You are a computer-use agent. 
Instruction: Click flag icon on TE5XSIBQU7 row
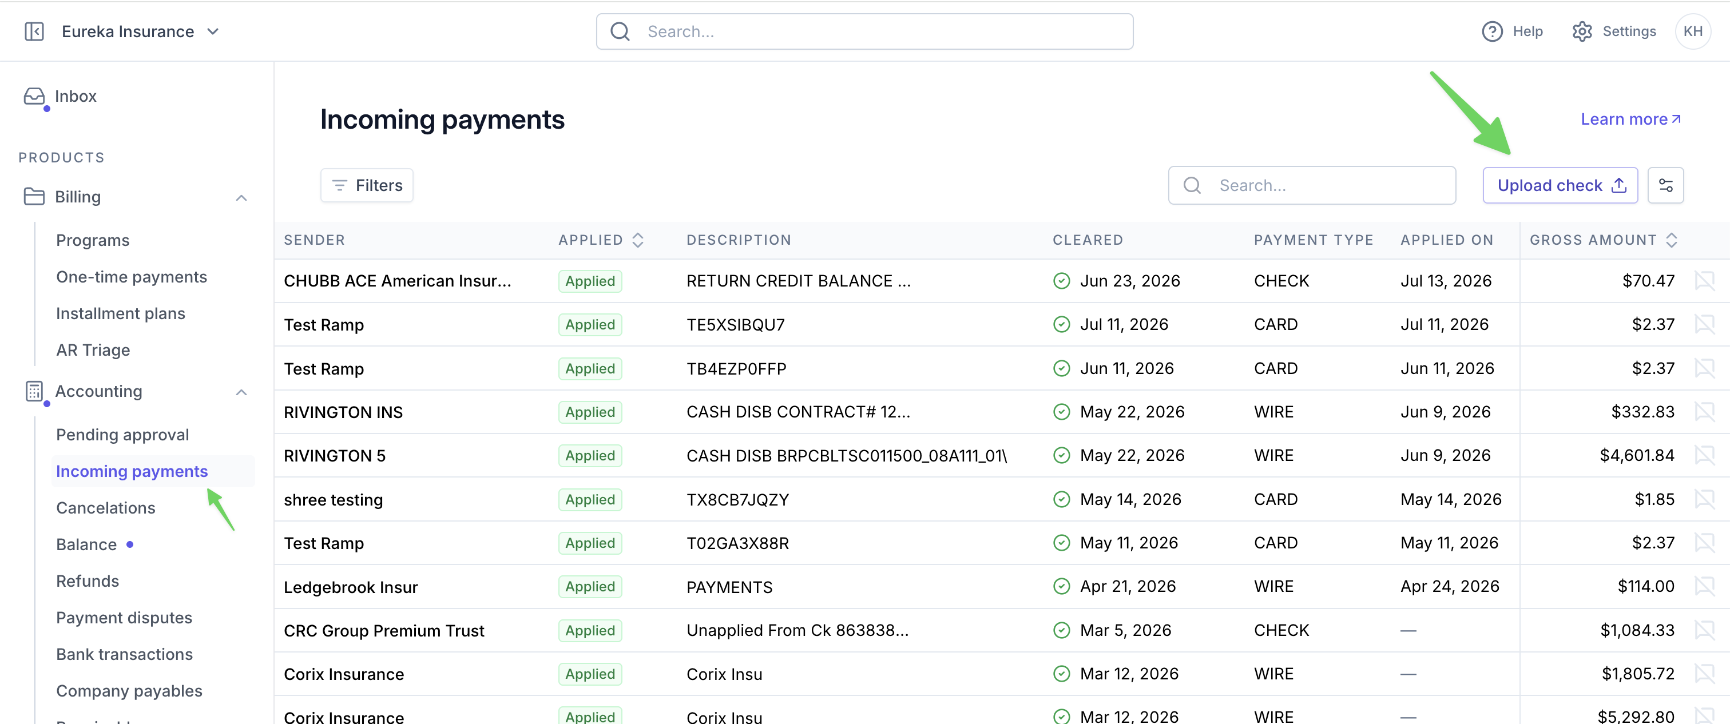pos(1704,324)
